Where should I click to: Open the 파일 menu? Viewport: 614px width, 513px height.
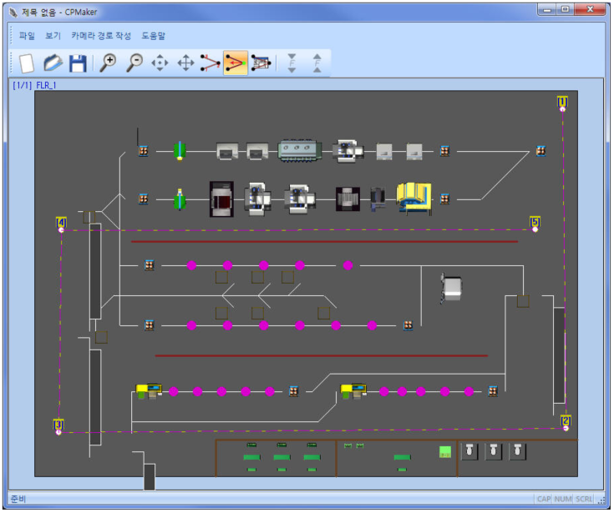tap(28, 36)
